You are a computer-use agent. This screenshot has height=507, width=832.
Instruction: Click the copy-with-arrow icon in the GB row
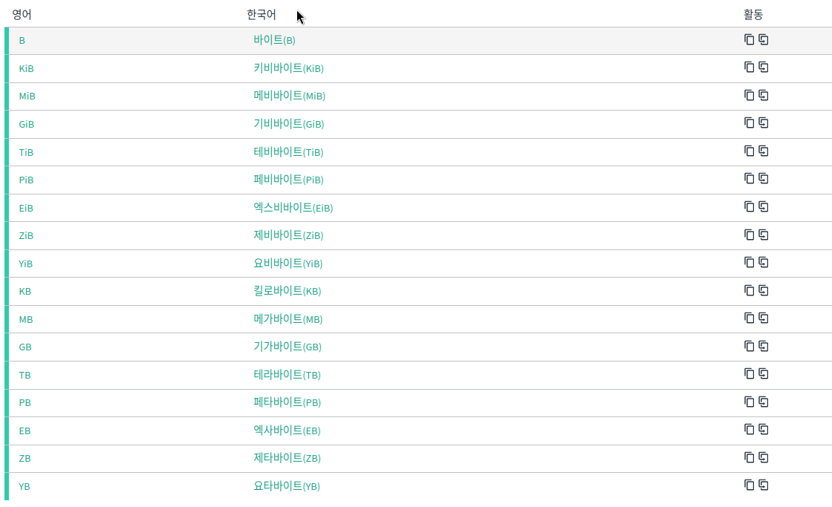pos(763,346)
